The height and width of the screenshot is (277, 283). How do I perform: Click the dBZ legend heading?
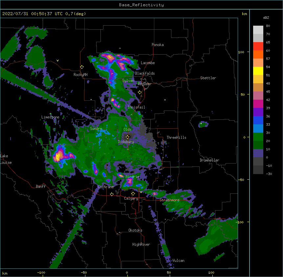coord(266,17)
